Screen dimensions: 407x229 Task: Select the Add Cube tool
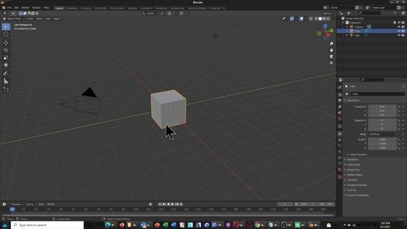click(6, 90)
